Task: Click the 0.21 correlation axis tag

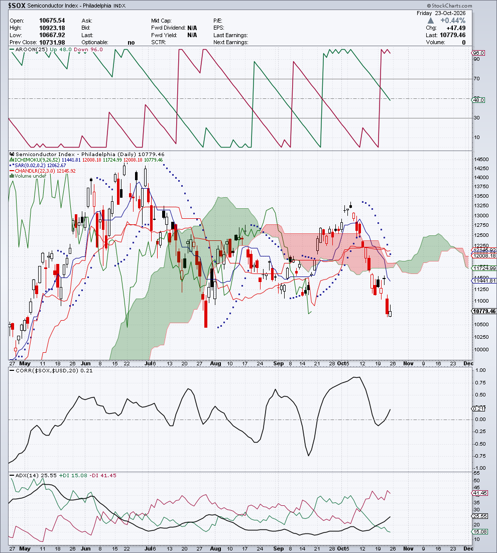Action: pyautogui.click(x=478, y=408)
